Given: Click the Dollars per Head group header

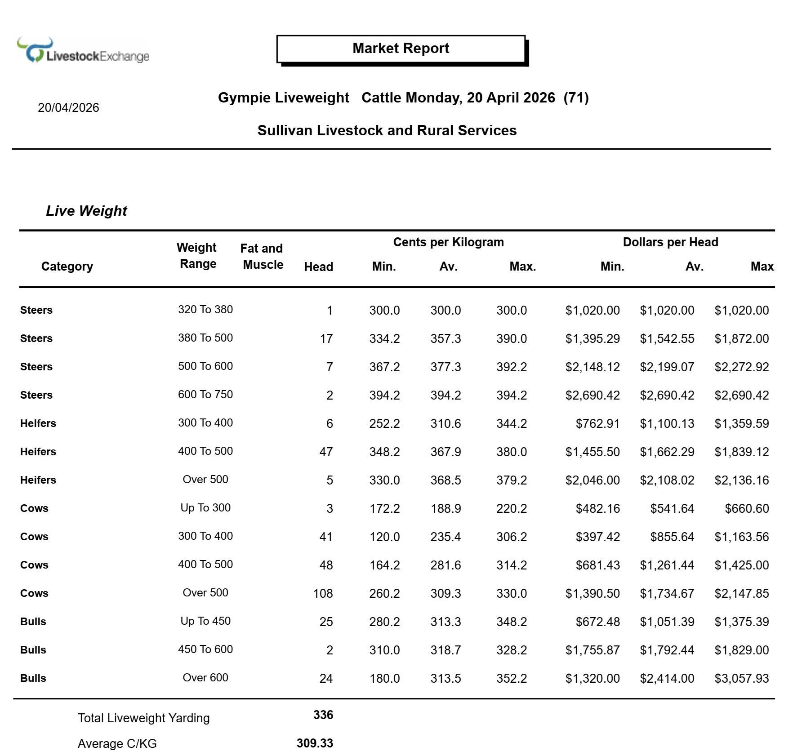Looking at the screenshot, I should 670,242.
